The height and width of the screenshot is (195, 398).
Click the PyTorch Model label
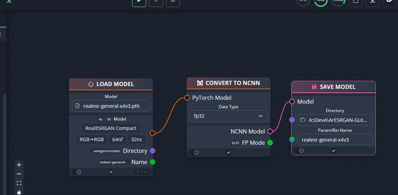212,98
